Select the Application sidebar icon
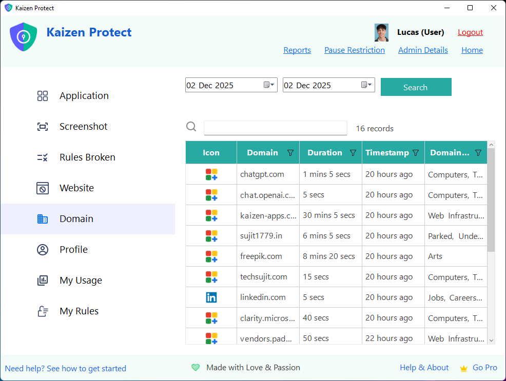The image size is (506, 381). click(42, 95)
